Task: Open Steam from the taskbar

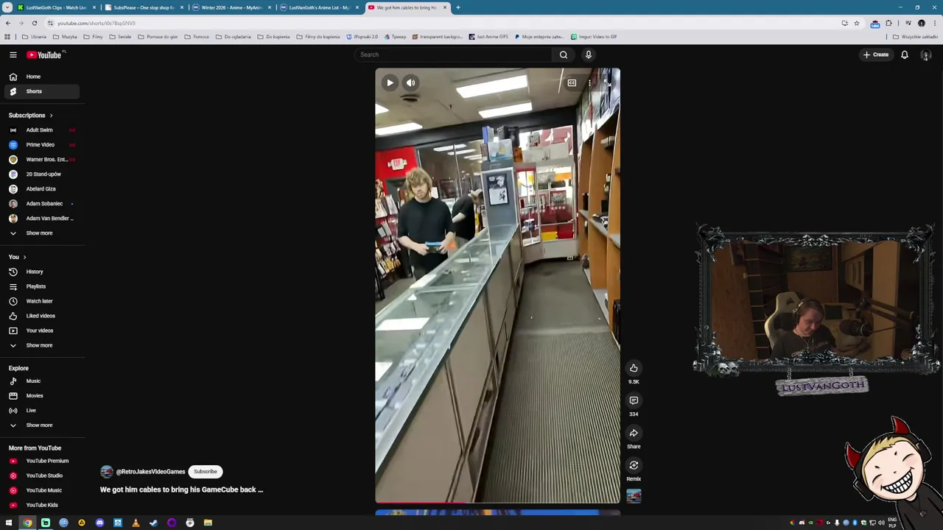Action: (153, 523)
